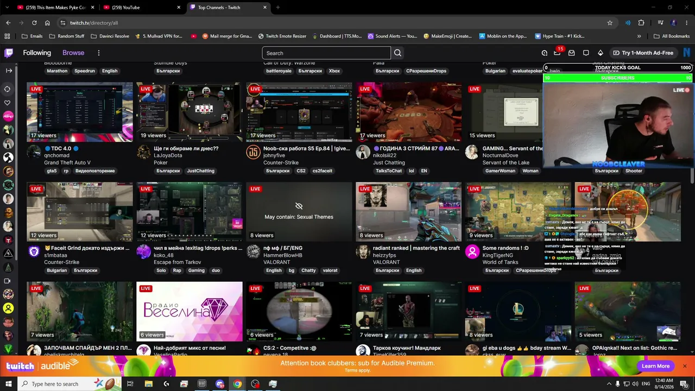Open the Notifications inbox with 15 badge
This screenshot has width=695, height=391.
558,53
